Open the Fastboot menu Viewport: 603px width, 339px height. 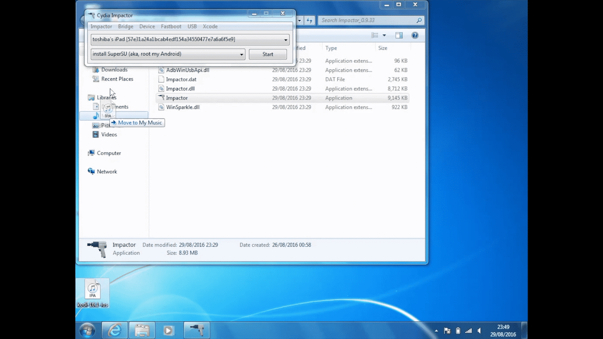171,26
